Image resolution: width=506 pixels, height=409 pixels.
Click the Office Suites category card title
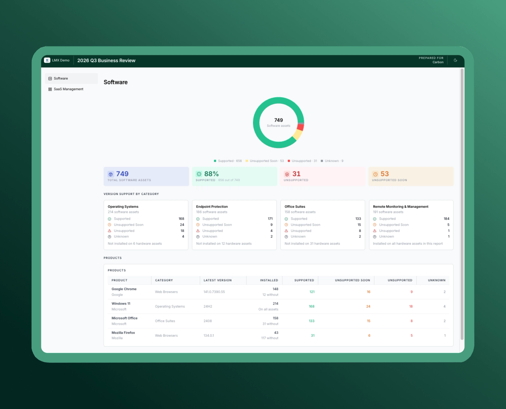click(x=295, y=207)
